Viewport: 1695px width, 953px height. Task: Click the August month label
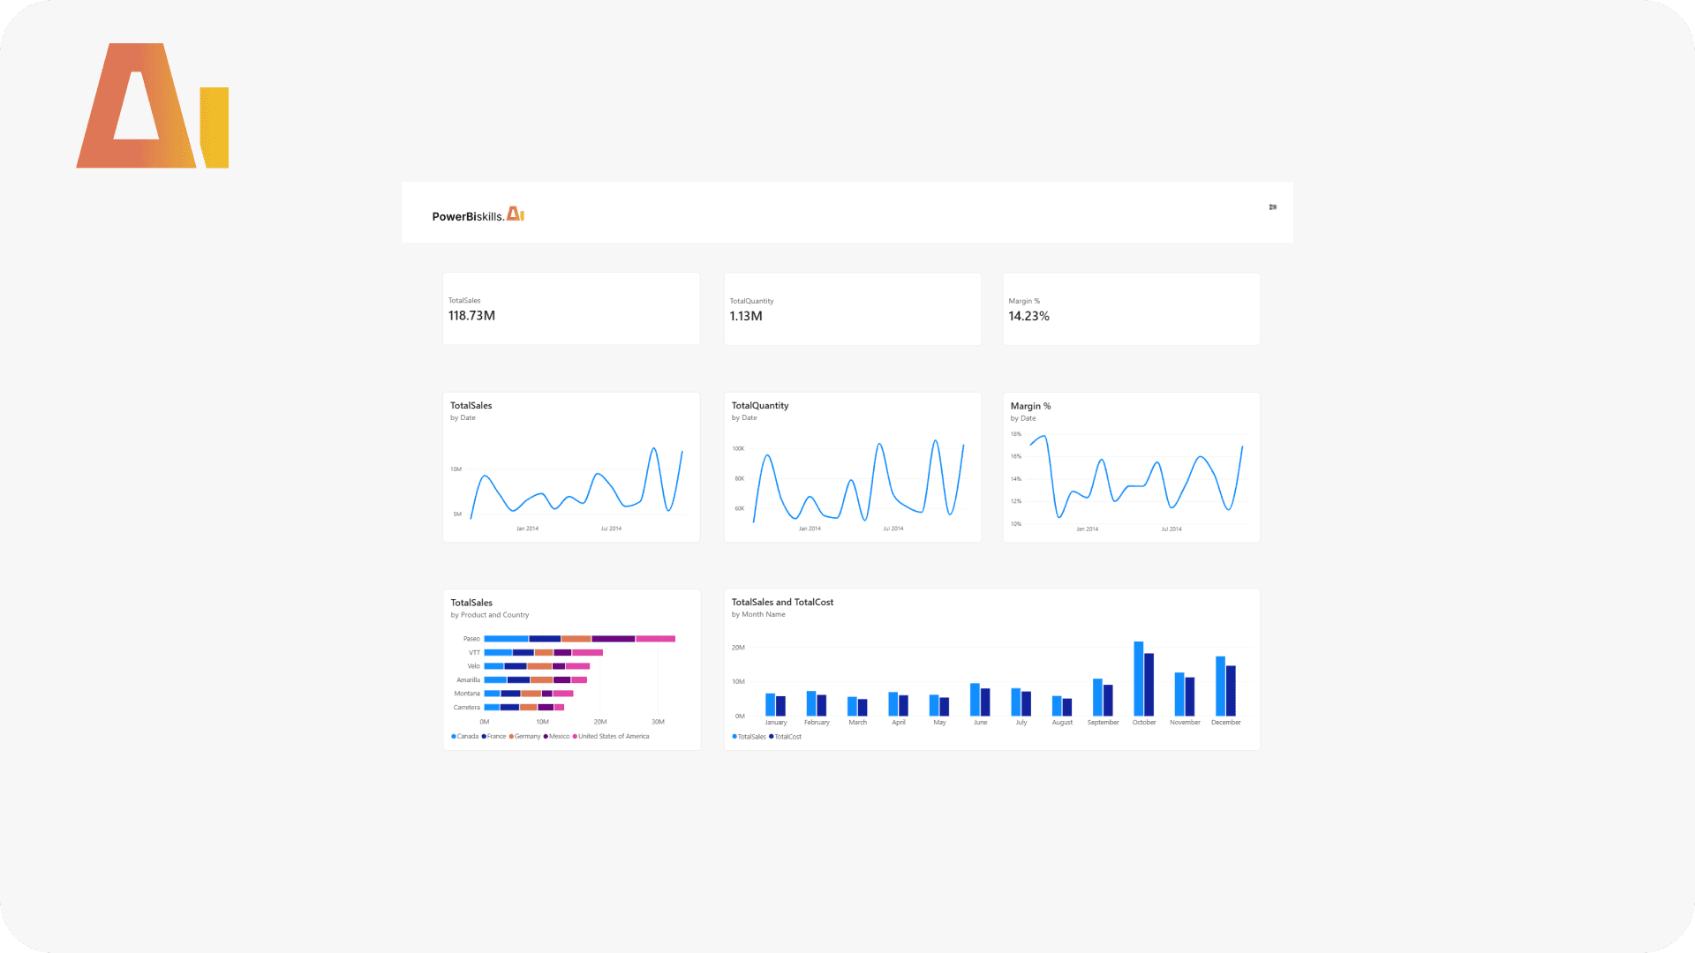point(1062,723)
